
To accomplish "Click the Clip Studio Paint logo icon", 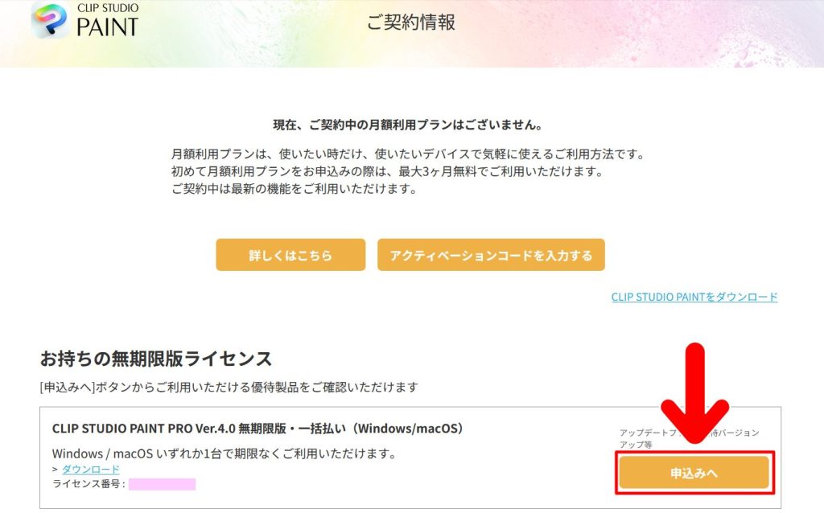I will click(49, 21).
